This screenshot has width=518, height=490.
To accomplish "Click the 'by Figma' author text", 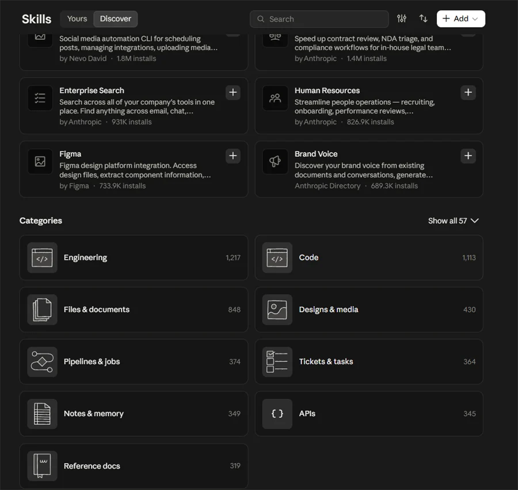I will (x=74, y=186).
